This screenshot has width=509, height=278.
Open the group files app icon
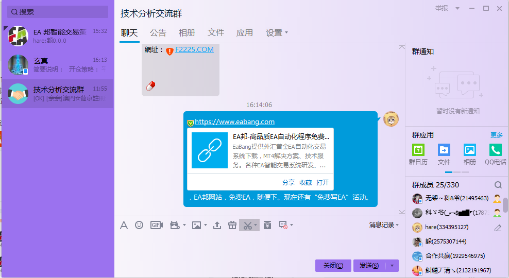pos(444,150)
